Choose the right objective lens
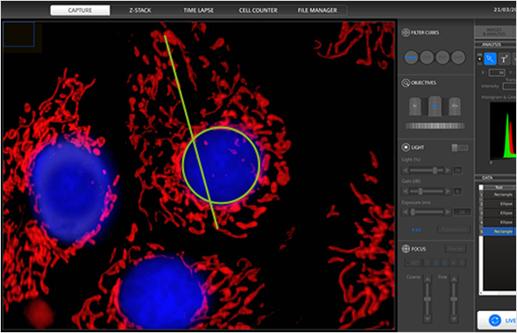 coord(455,106)
